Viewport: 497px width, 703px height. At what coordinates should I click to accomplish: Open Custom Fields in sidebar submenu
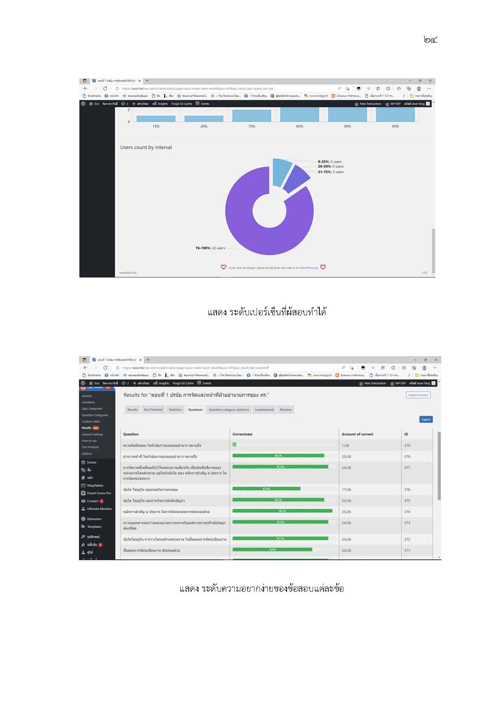91,421
